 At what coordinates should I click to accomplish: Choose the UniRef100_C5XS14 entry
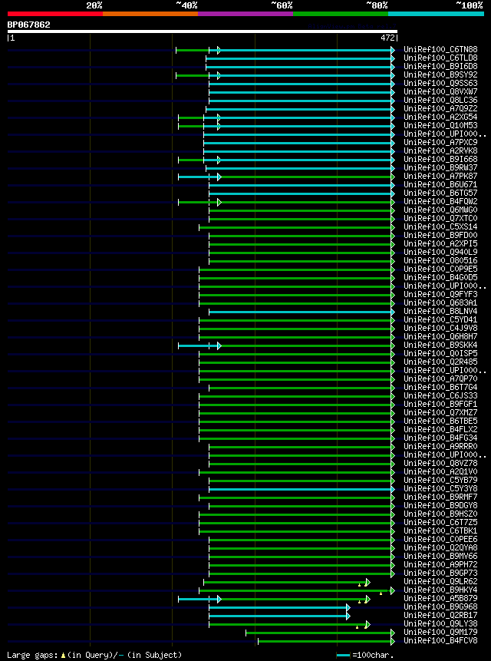tap(440, 226)
